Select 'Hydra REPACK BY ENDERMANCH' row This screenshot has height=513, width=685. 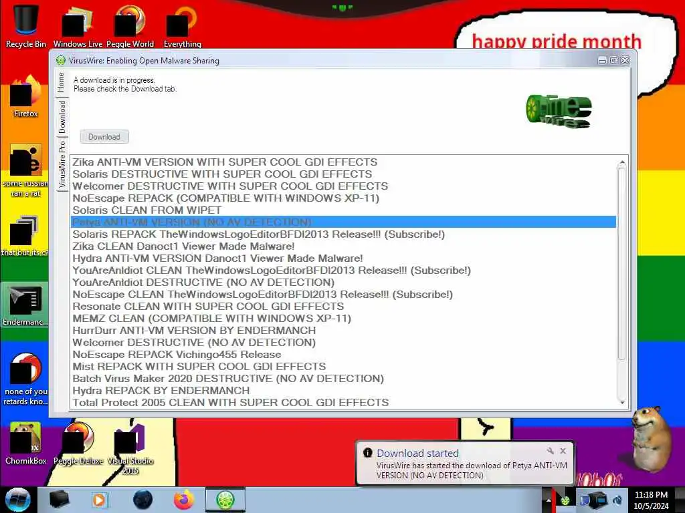[x=343, y=390]
